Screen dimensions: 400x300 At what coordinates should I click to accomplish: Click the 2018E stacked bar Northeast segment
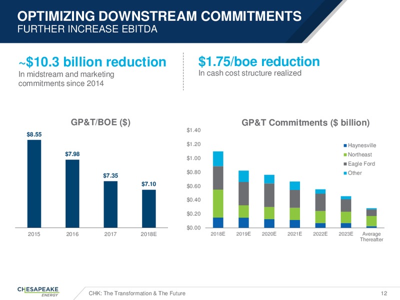point(218,203)
